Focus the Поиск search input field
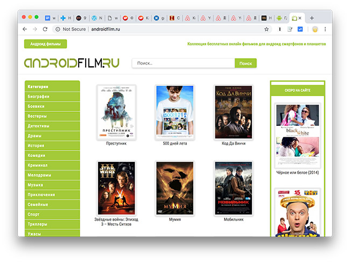This screenshot has width=350, height=262. (x=183, y=63)
